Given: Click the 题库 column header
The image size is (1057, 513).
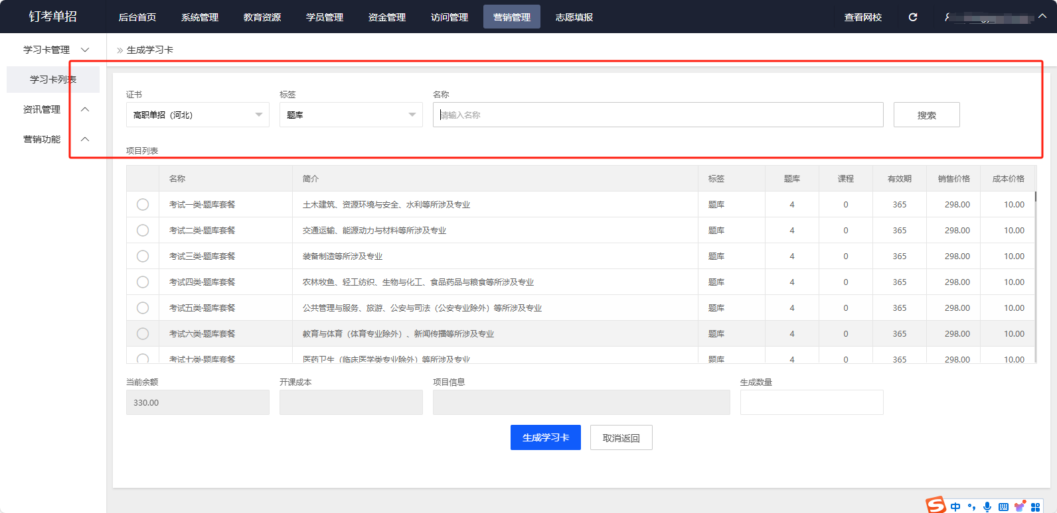Looking at the screenshot, I should tap(792, 179).
